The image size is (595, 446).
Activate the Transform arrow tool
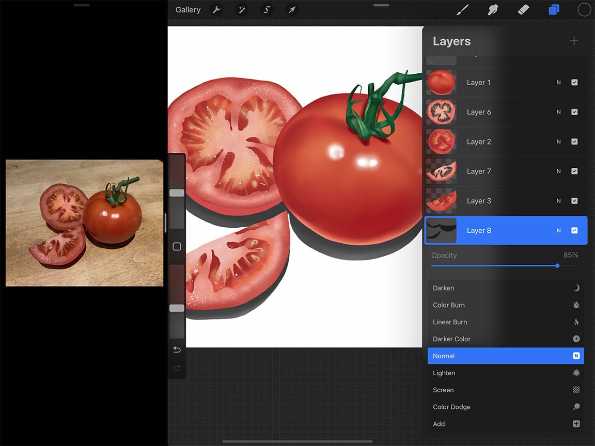point(291,9)
